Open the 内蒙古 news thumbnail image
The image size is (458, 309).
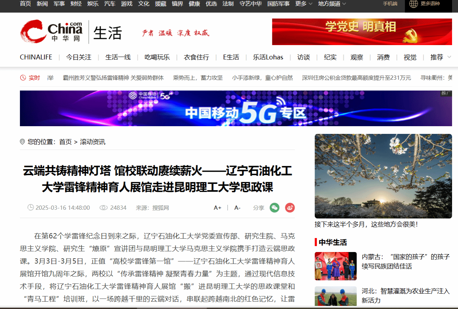point(336,266)
